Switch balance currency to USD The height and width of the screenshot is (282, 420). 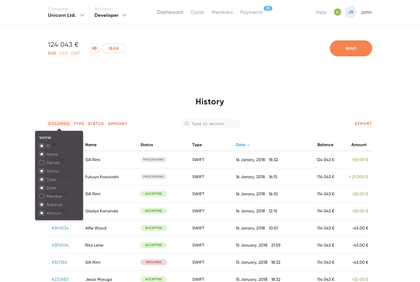(63, 53)
